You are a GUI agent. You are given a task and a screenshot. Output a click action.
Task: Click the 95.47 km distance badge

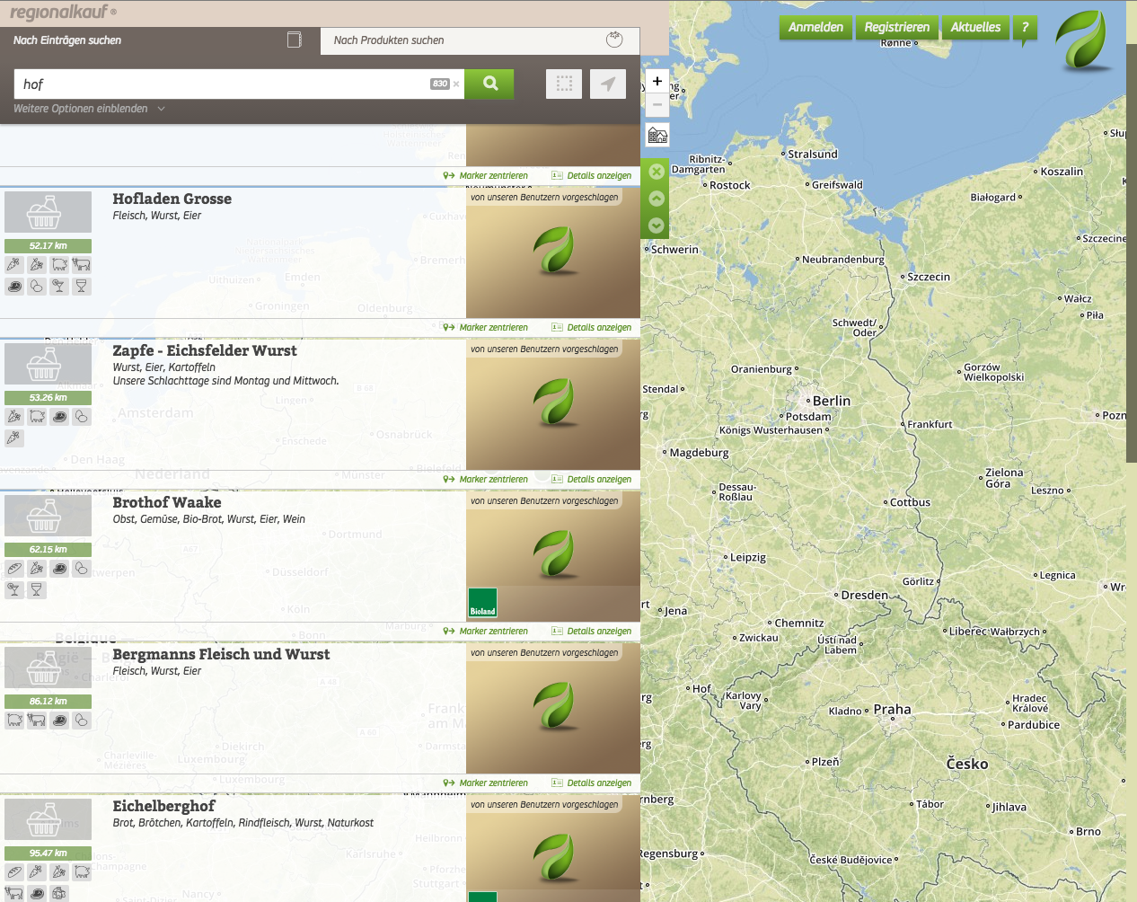point(48,853)
